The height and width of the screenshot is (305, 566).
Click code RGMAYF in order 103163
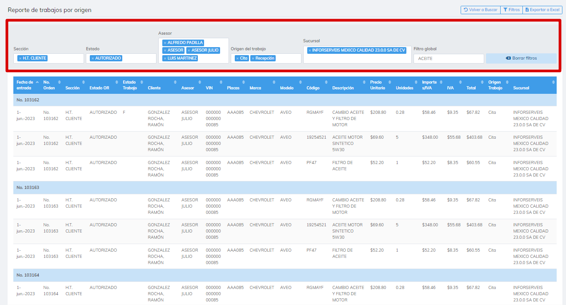[315, 200]
